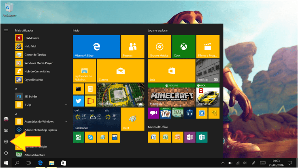Click the Power button in Start sidebar

click(x=6, y=153)
